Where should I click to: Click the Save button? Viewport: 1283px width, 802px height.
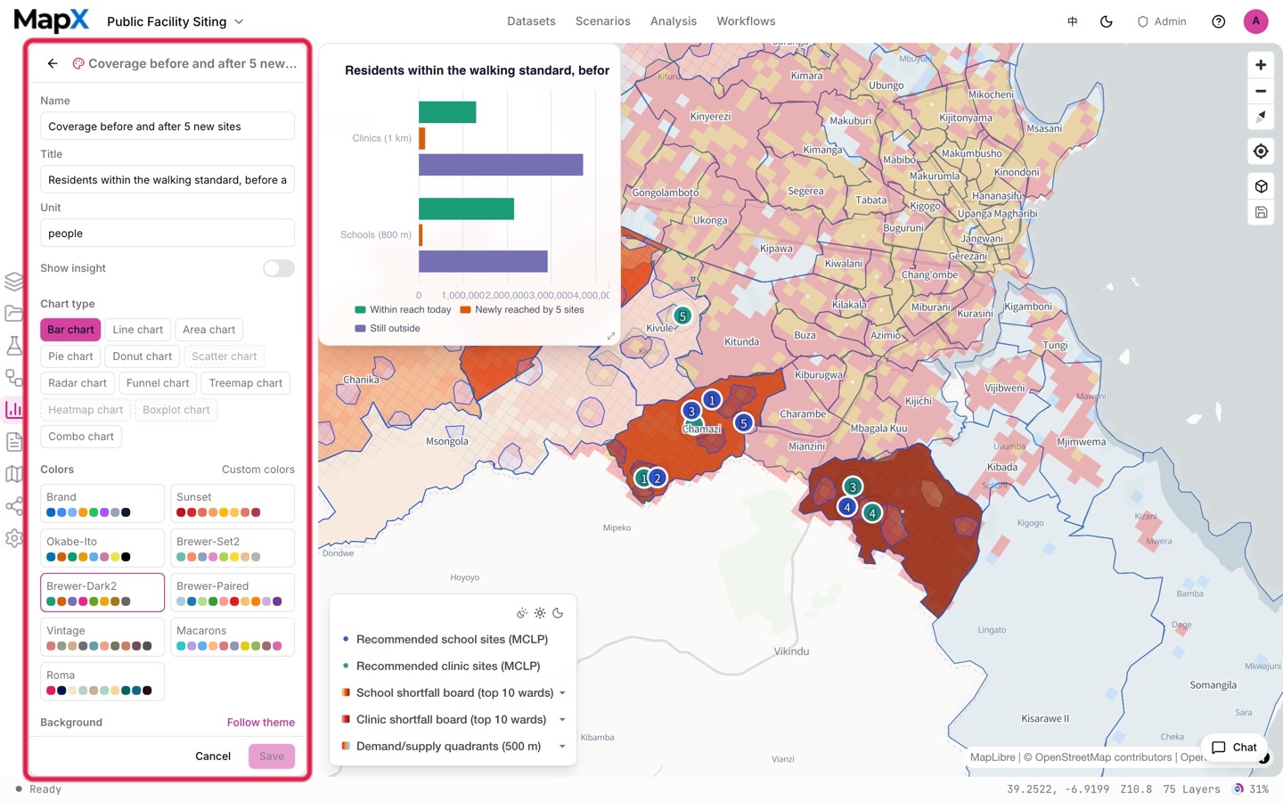point(272,757)
